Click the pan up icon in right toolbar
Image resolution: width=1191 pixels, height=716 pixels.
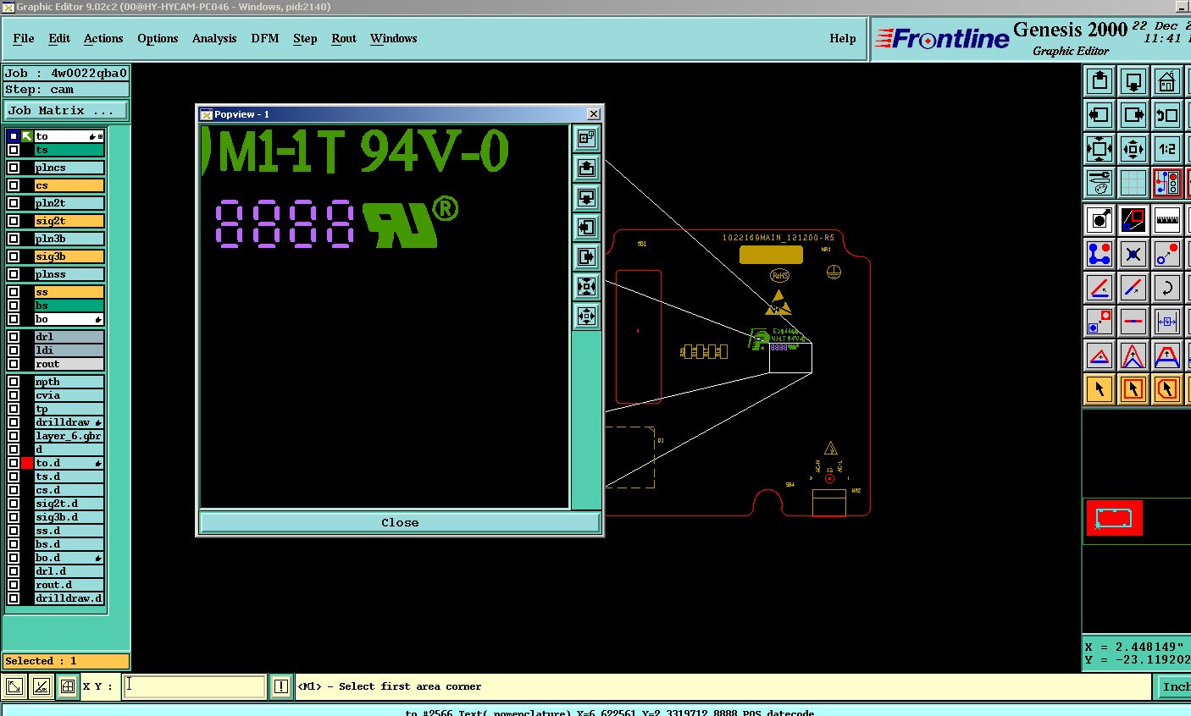1100,81
